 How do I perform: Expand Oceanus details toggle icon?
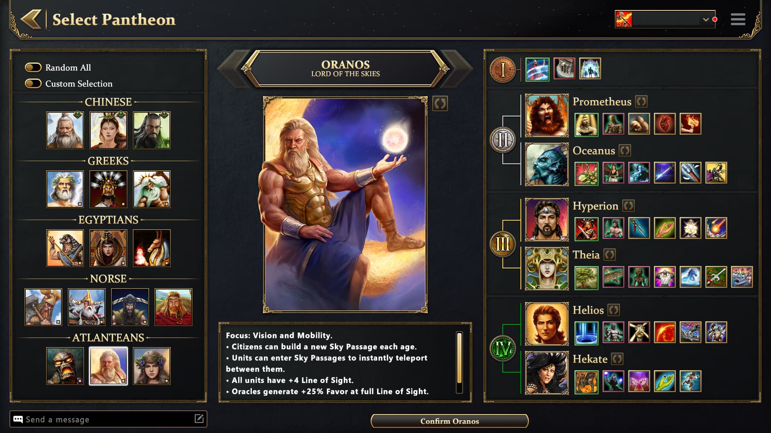[624, 150]
